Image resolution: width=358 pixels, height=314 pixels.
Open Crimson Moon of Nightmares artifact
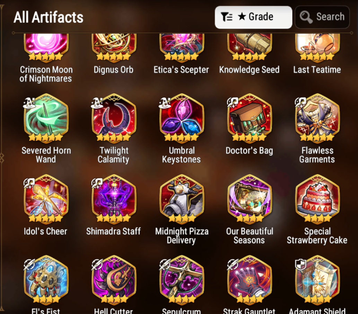tap(46, 48)
